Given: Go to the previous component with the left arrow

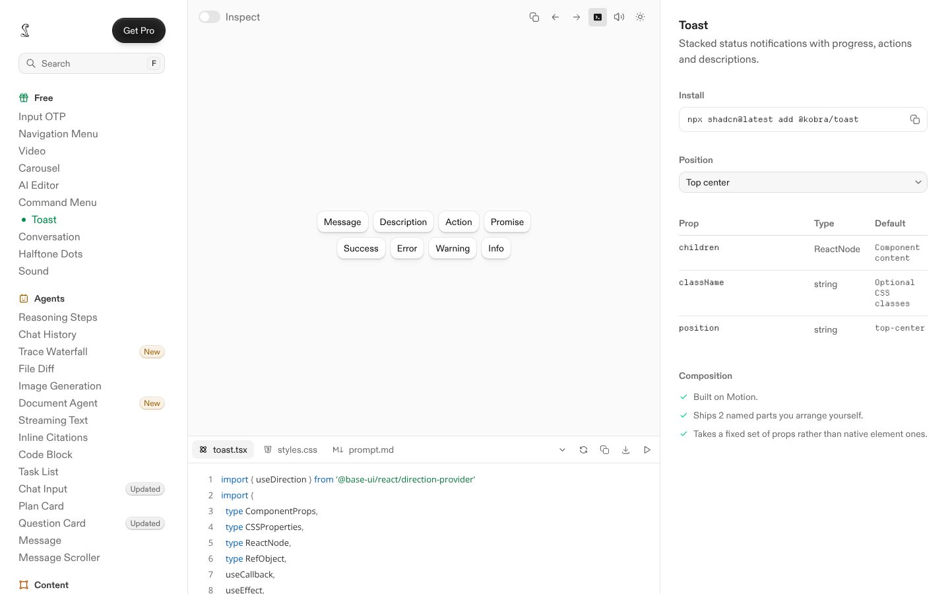Looking at the screenshot, I should coord(555,17).
